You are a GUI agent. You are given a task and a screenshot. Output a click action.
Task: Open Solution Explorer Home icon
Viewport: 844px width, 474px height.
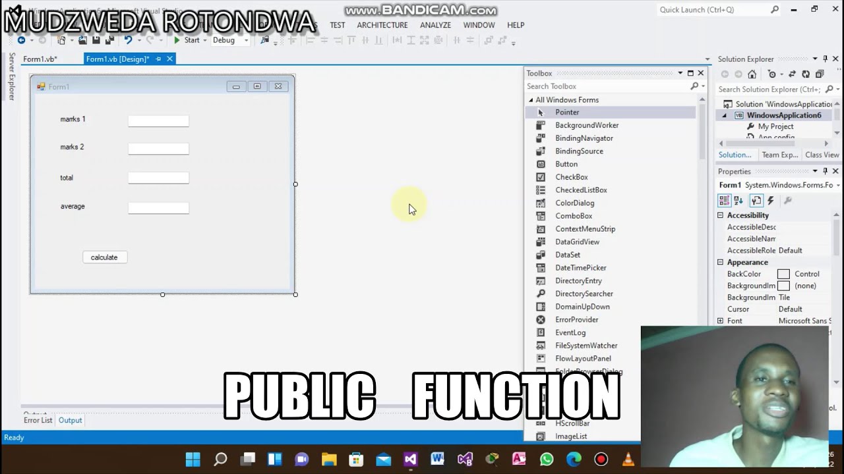pos(752,74)
